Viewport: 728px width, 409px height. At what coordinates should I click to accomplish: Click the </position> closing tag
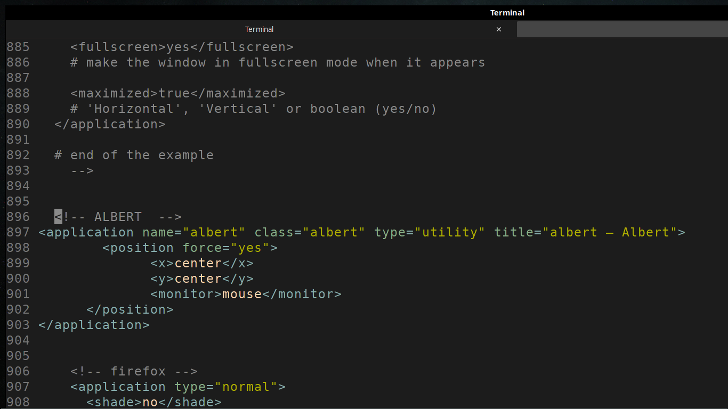click(x=130, y=309)
